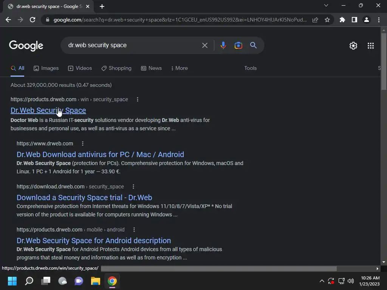The image size is (387, 290).
Task: Switch to Images results tab
Action: (46, 68)
